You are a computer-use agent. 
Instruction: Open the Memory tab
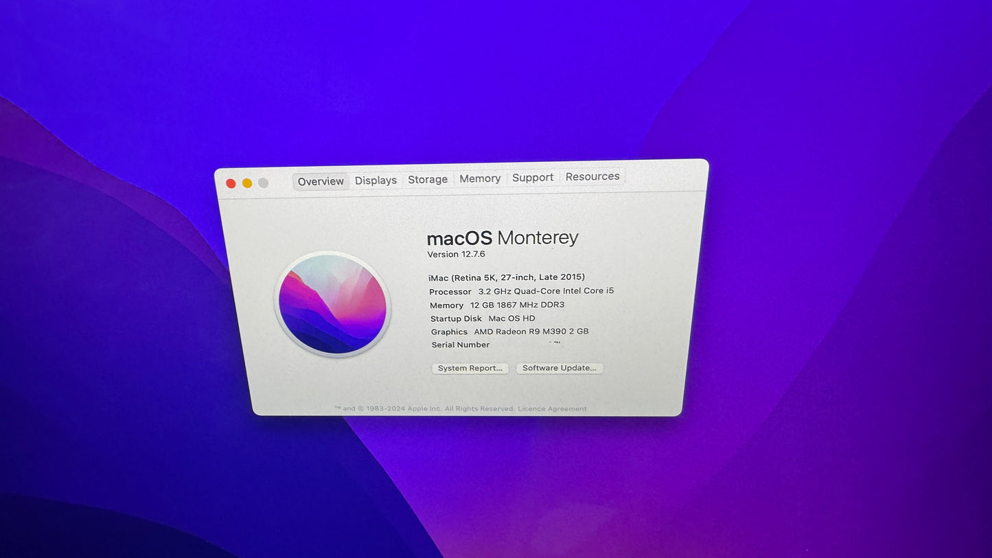(480, 178)
